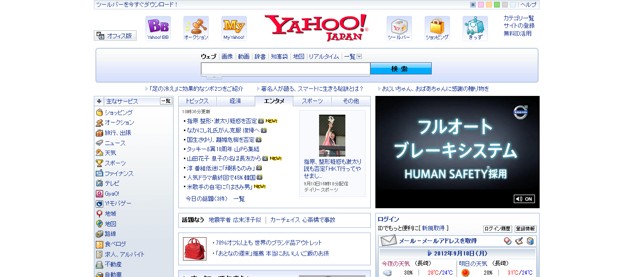The width and height of the screenshot is (633, 277).
Task: Click the ニュース newspaper icon
Action: 99,143
